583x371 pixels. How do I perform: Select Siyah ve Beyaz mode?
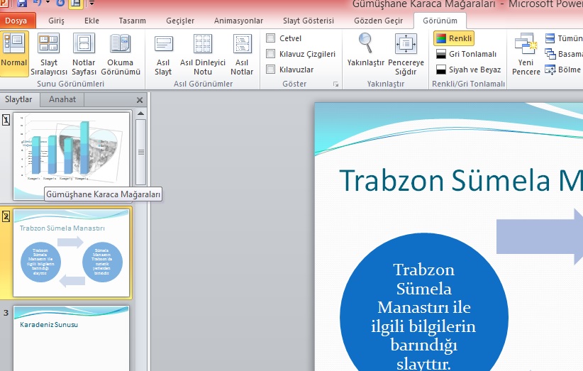click(x=469, y=70)
